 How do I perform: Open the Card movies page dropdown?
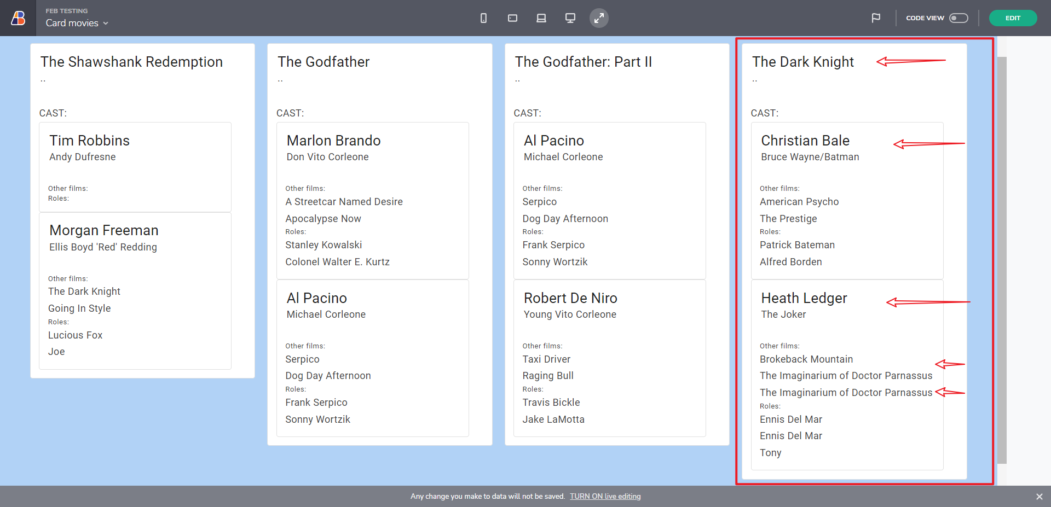click(x=77, y=23)
